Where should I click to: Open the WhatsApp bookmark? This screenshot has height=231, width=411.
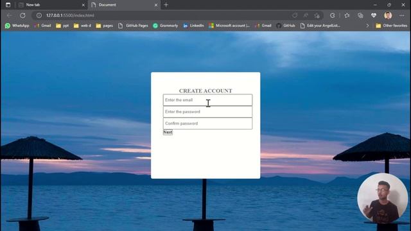tap(17, 26)
